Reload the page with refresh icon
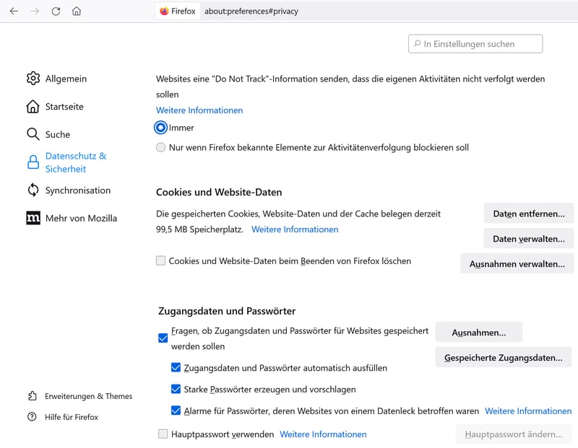 pos(56,12)
